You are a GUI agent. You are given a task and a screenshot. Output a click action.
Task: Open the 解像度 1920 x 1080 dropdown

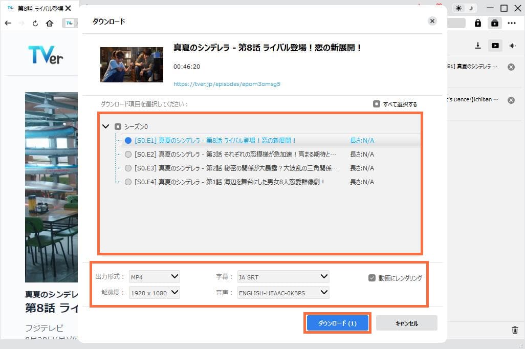click(x=154, y=293)
